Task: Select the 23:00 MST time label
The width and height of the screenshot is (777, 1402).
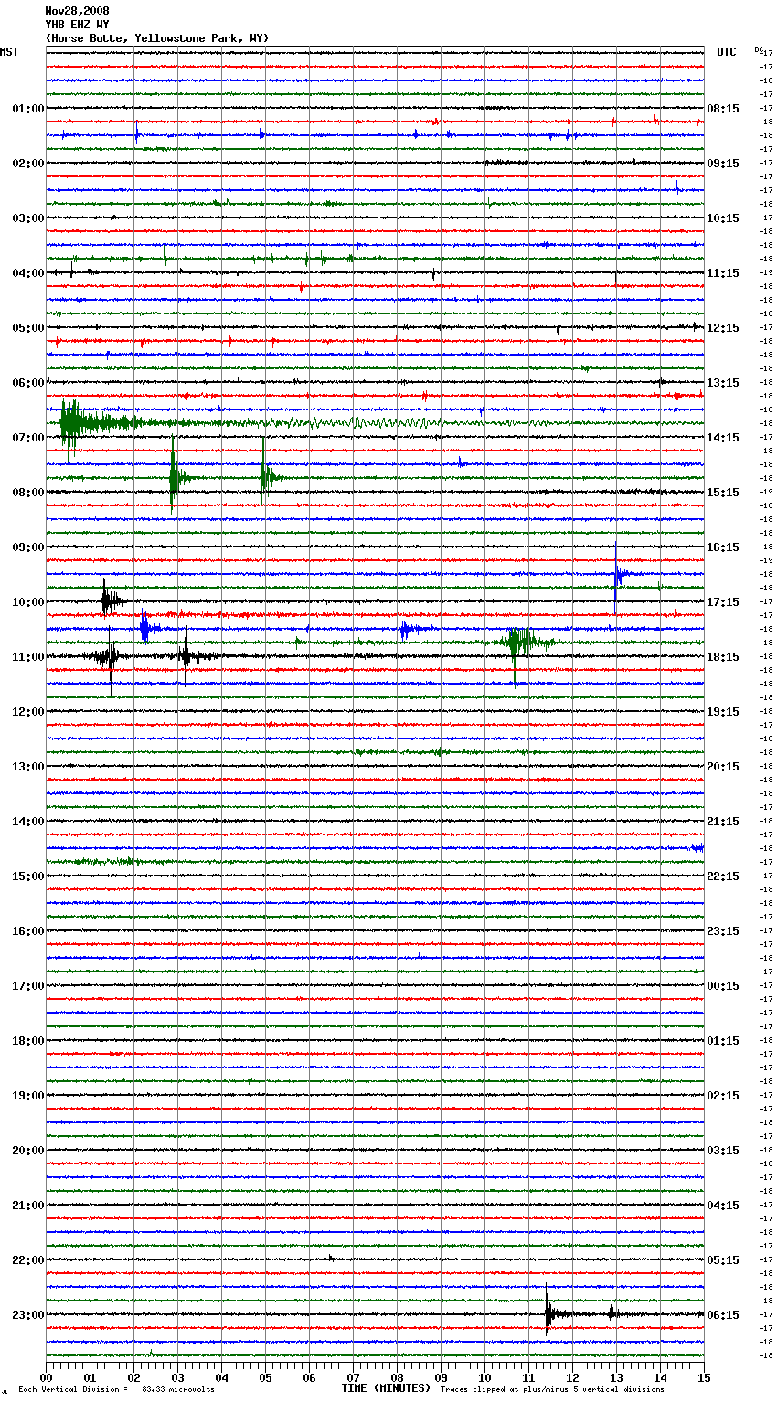Action: (28, 1315)
